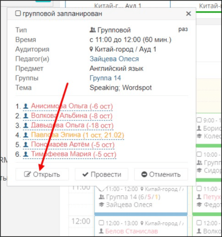
Task: Click the student icon beside Павлова Элина
Action: coord(26,135)
